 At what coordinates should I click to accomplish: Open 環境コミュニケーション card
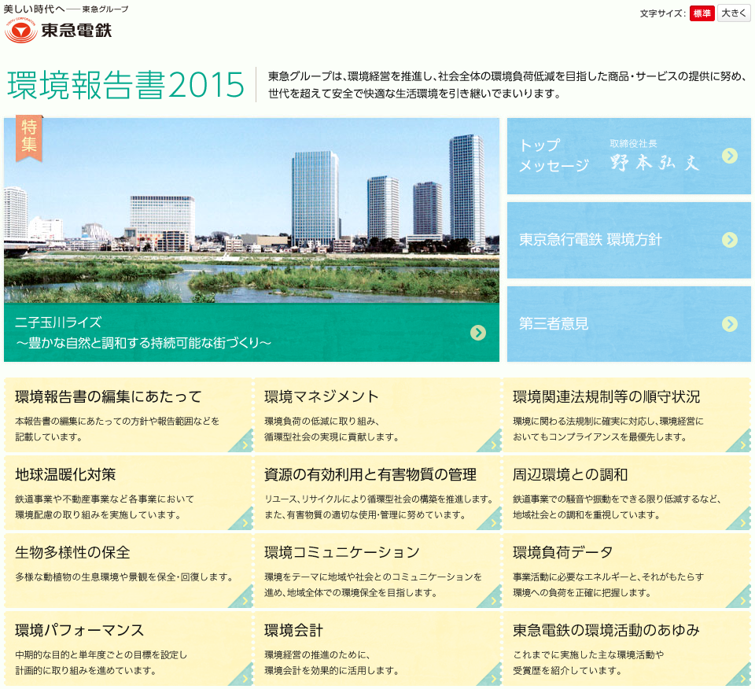(377, 571)
